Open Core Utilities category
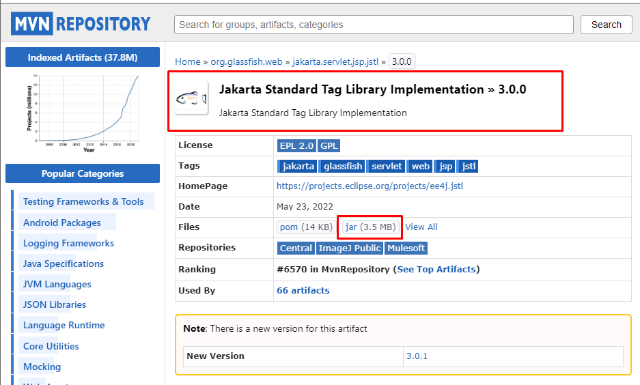 pyautogui.click(x=51, y=346)
